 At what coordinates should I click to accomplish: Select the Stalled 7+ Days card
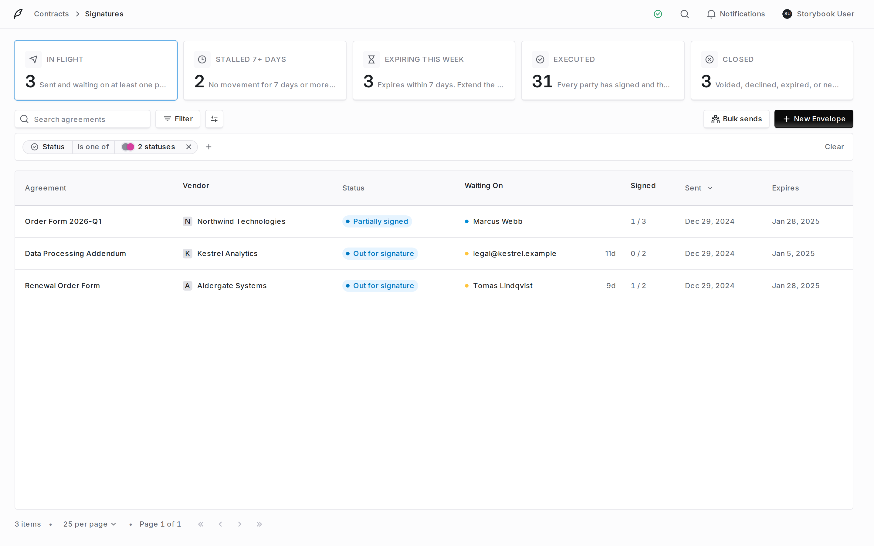[265, 70]
